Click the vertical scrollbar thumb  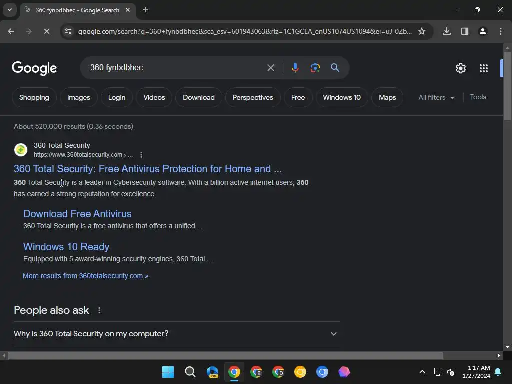click(x=507, y=86)
